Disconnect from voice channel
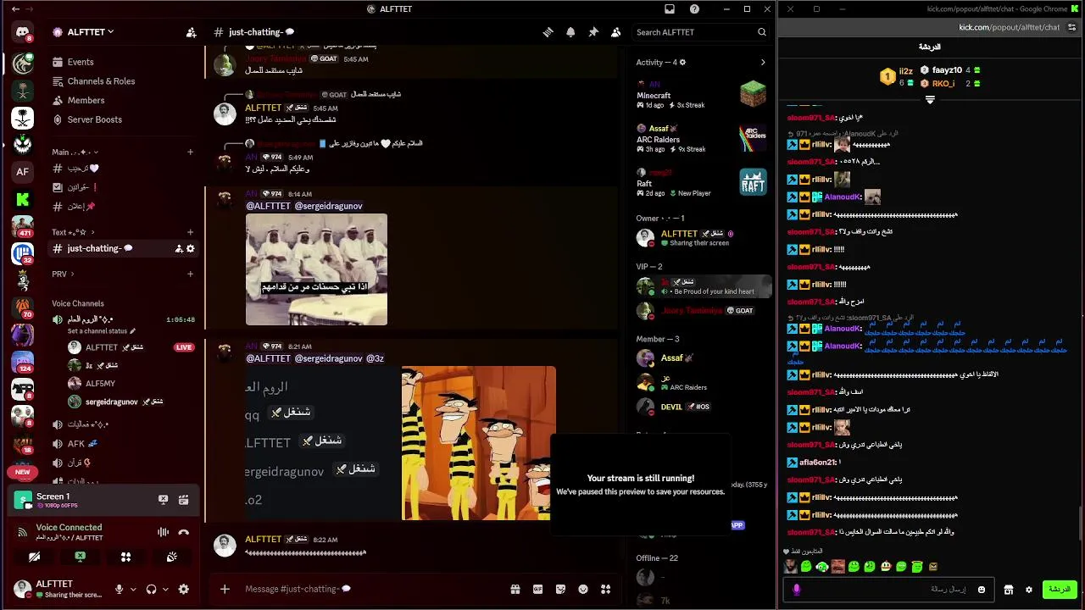Viewport: 1085px width, 610px height. [184, 532]
